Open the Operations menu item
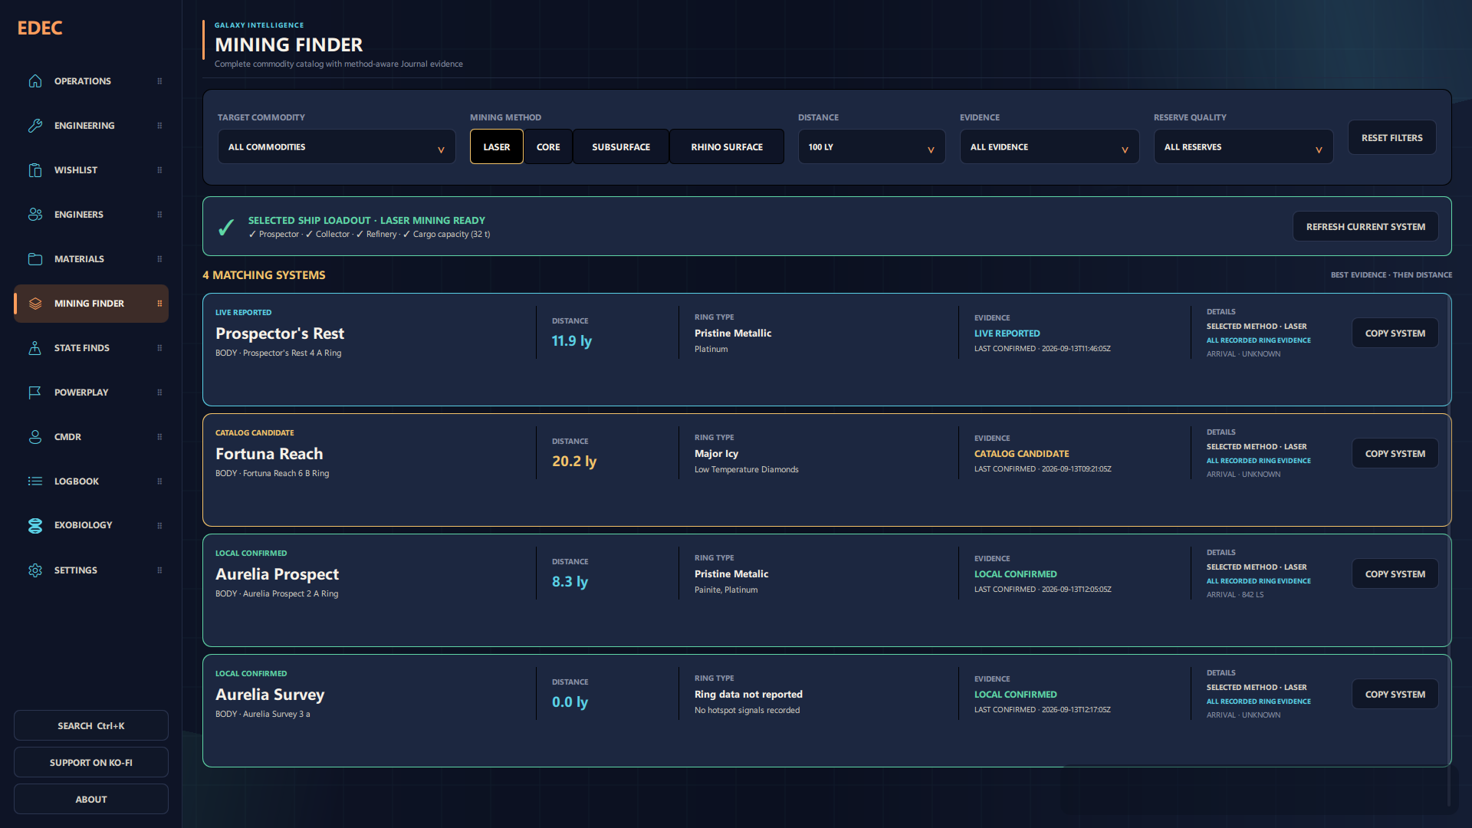Image resolution: width=1472 pixels, height=828 pixels. click(x=91, y=81)
